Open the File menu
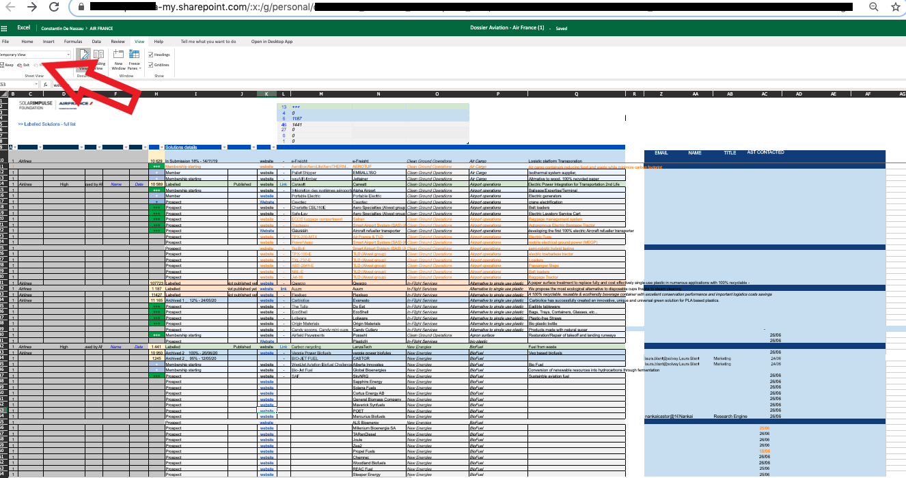This screenshot has width=906, height=478. click(x=5, y=42)
